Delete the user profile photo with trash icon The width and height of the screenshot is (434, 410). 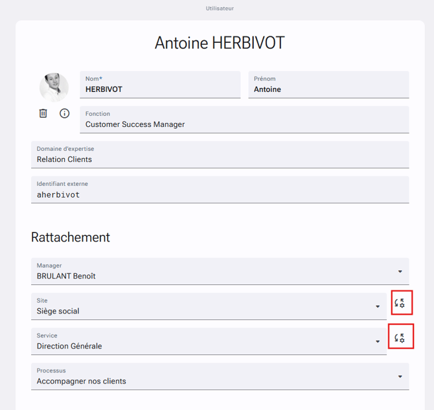click(43, 113)
